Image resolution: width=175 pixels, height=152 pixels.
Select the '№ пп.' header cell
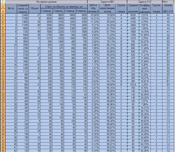click(x=11, y=8)
